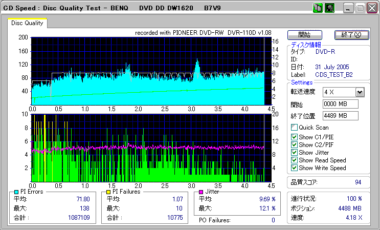Click the cyan PI Errors legend square
Screen dimensions: 380x230
(17, 192)
